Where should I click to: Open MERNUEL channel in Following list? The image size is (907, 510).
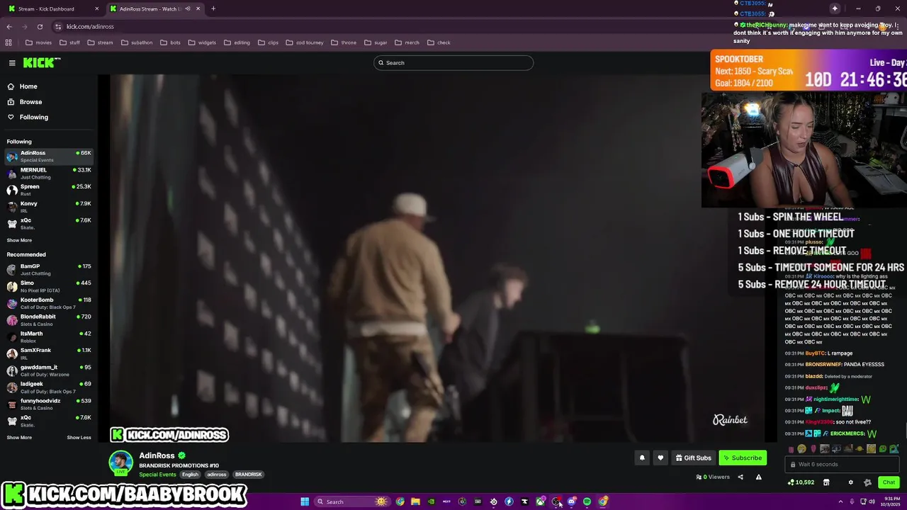coord(48,173)
